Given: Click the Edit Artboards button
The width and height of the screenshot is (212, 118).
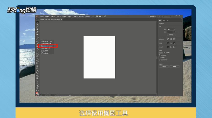Looking at the screenshot, I should click(x=171, y=35).
